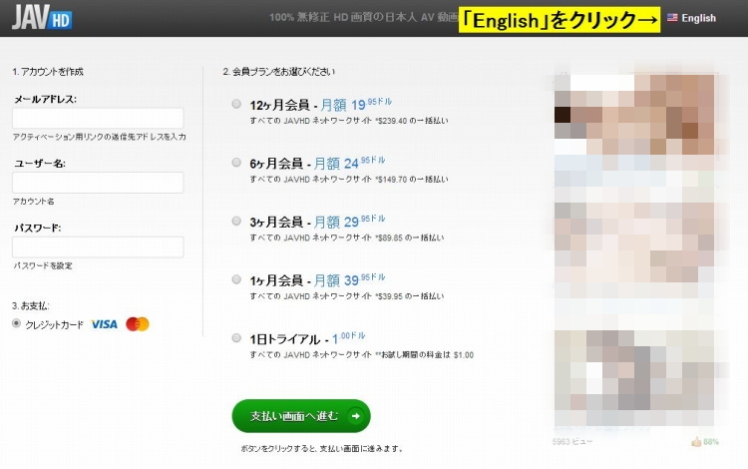Viewport: 748px width, 469px height.
Task: Click the $239.40 の一括払い text
Action: point(412,121)
